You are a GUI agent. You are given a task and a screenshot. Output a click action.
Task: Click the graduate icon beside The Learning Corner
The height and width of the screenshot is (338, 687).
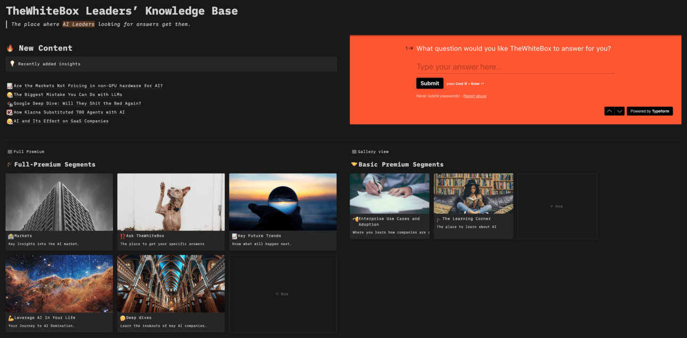tap(439, 219)
